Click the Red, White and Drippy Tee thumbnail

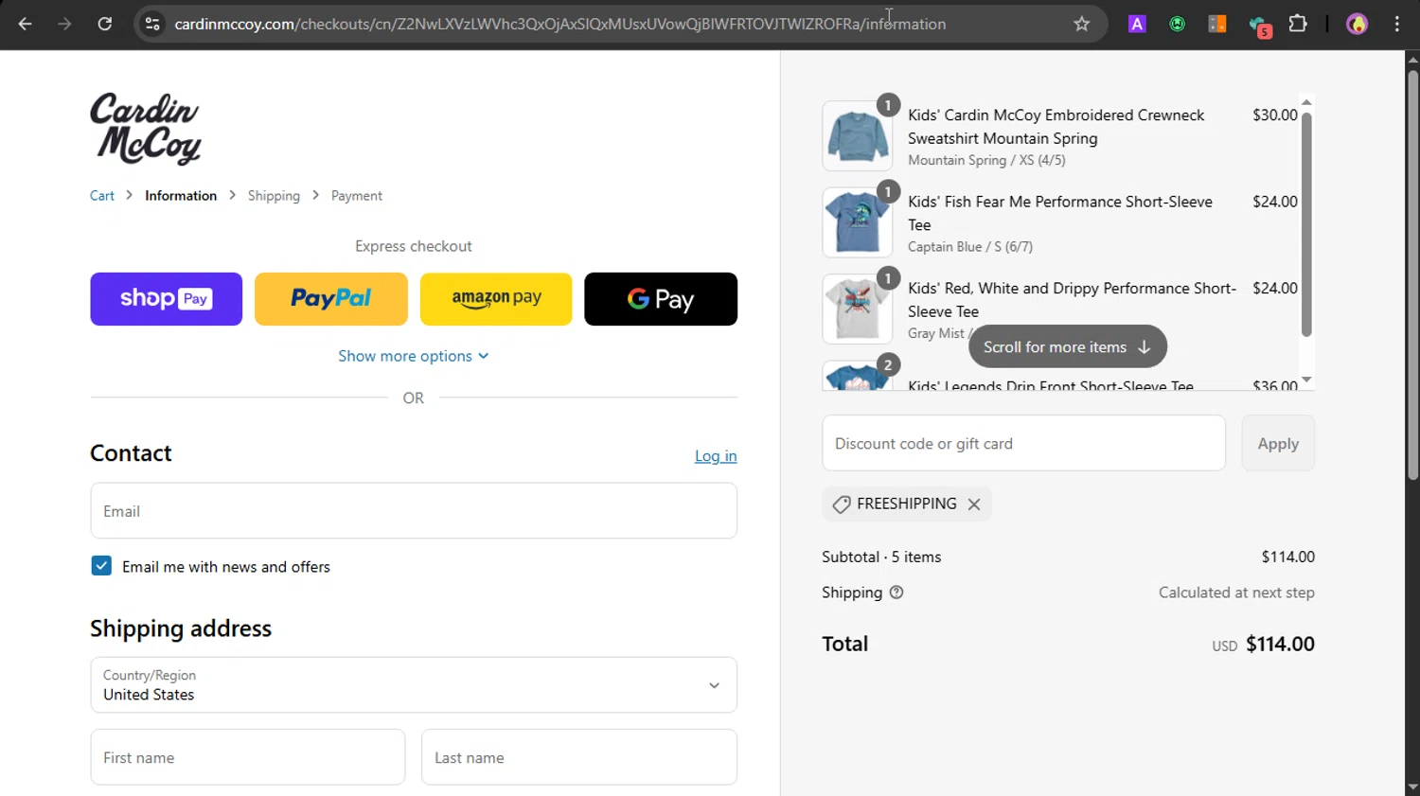(x=857, y=309)
